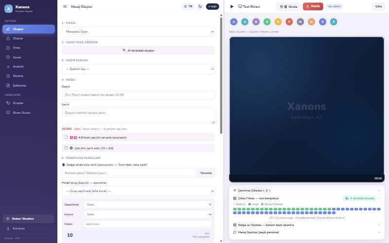The image size is (389, 243).
Task: Go to the Onay section
Action: pyautogui.click(x=29, y=48)
